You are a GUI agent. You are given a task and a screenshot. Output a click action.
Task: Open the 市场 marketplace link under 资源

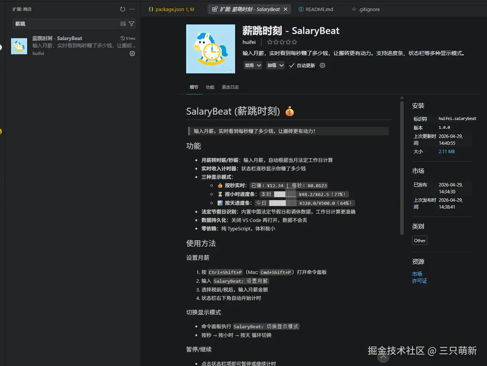[x=416, y=274]
